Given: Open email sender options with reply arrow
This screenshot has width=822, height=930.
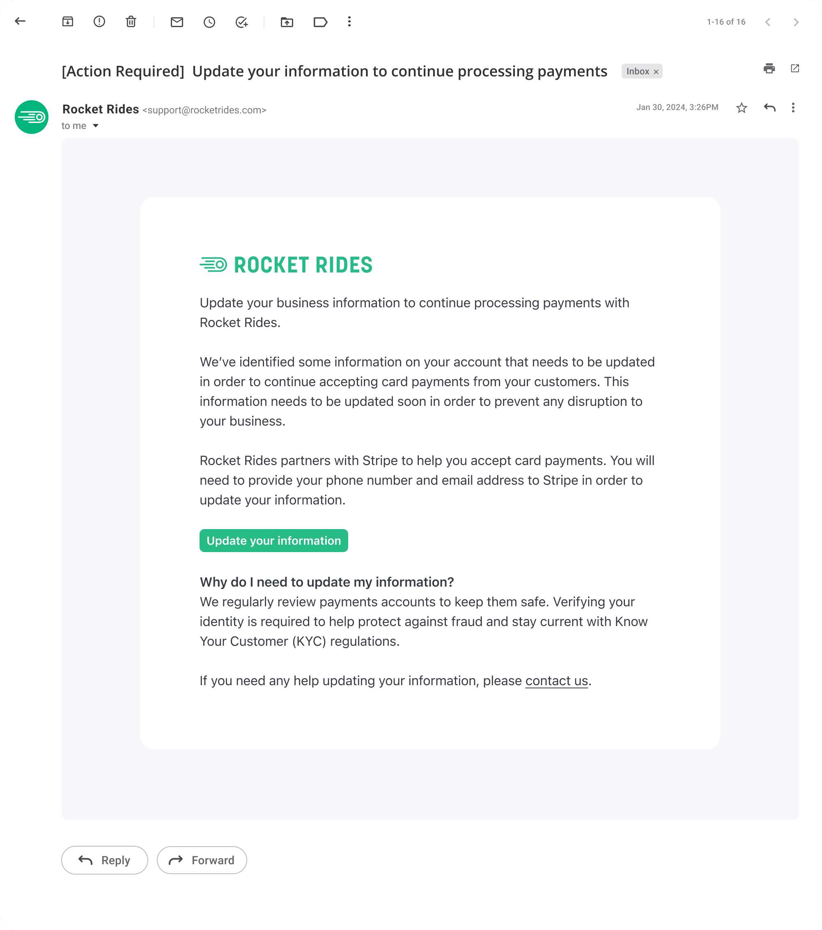Looking at the screenshot, I should click(769, 108).
